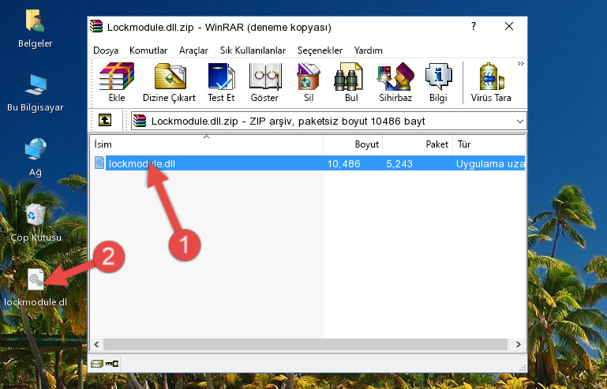Open the Komutlar menu
Image resolution: width=607 pixels, height=389 pixels.
point(148,50)
